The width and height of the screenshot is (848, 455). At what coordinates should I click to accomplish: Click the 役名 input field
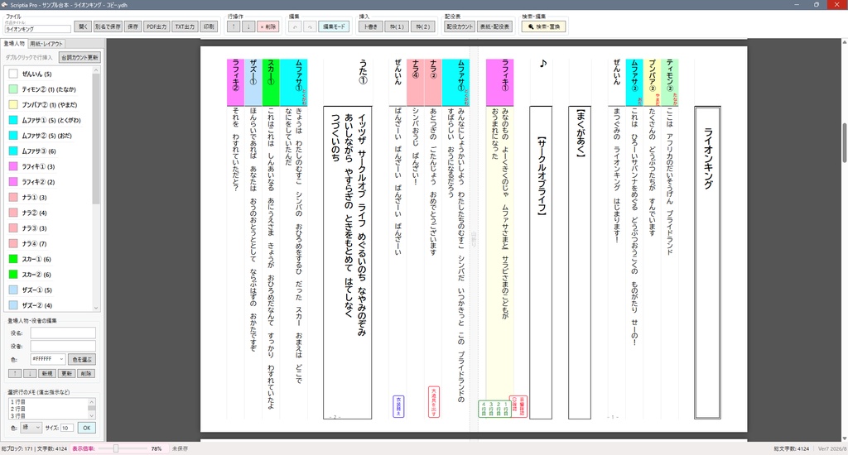tap(63, 333)
